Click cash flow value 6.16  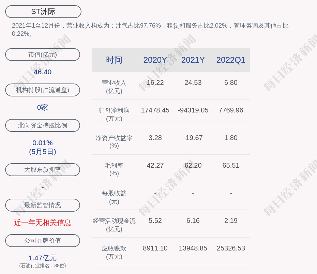[193, 220]
